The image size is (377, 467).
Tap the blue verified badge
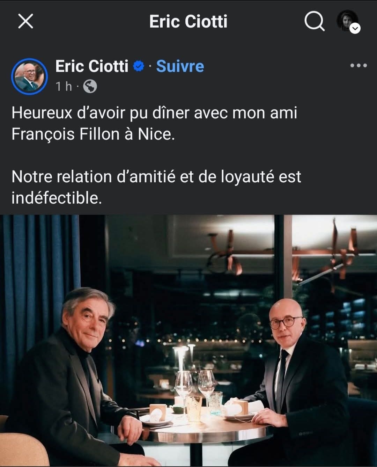click(x=139, y=66)
